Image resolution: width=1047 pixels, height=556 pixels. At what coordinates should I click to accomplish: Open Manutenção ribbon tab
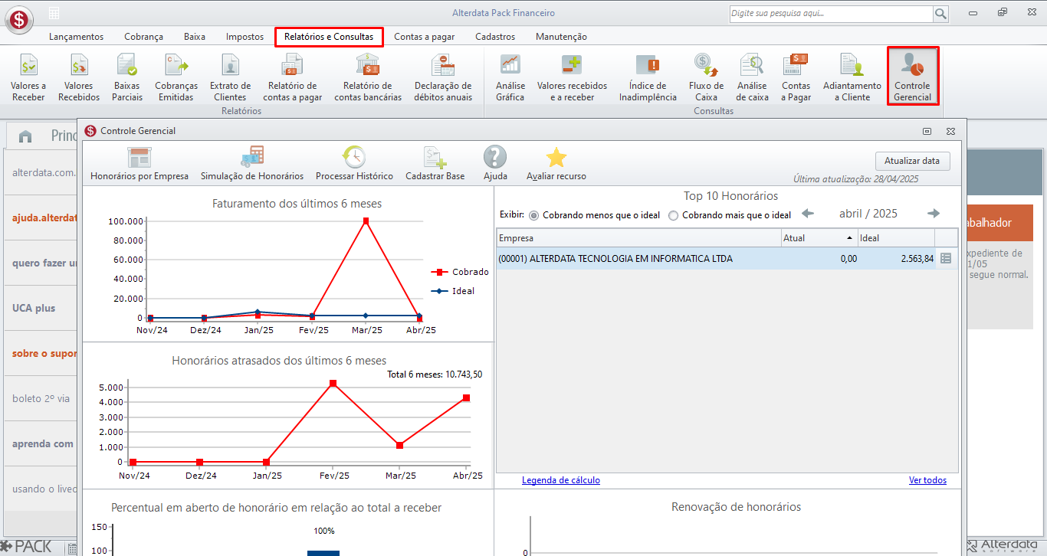pyautogui.click(x=561, y=37)
